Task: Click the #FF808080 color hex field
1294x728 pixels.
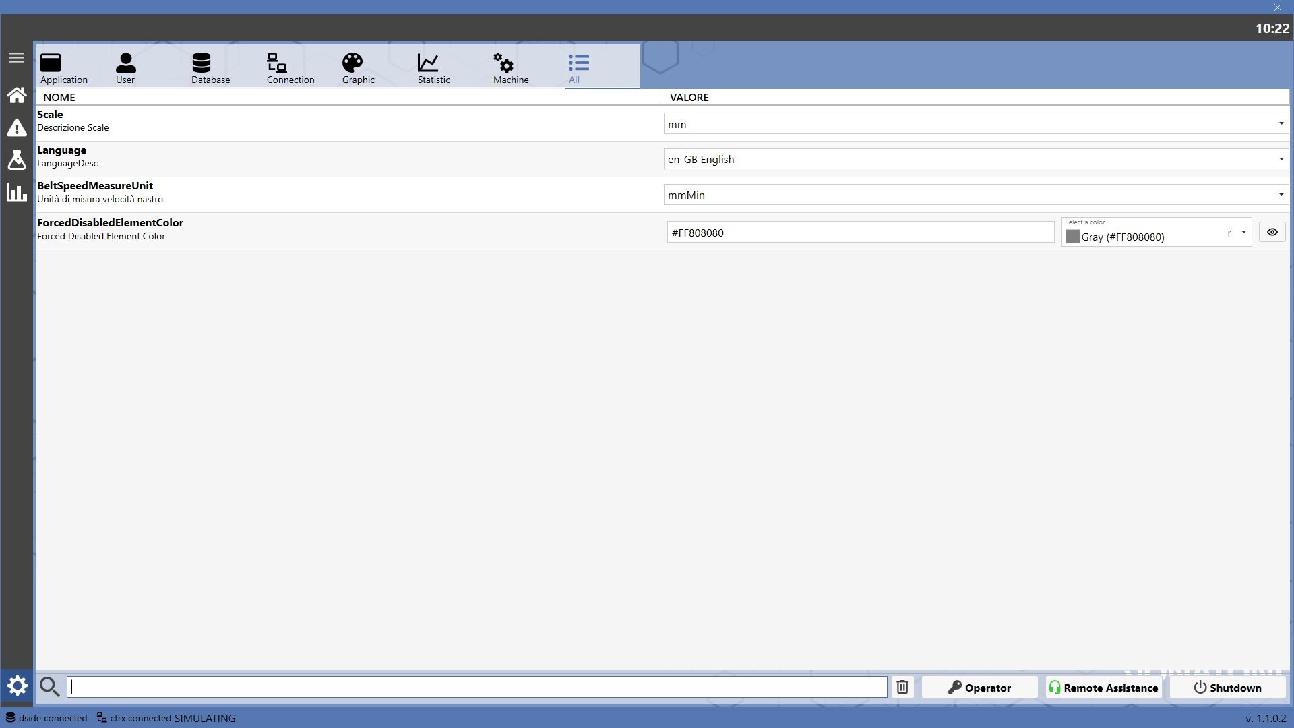Action: click(x=861, y=233)
